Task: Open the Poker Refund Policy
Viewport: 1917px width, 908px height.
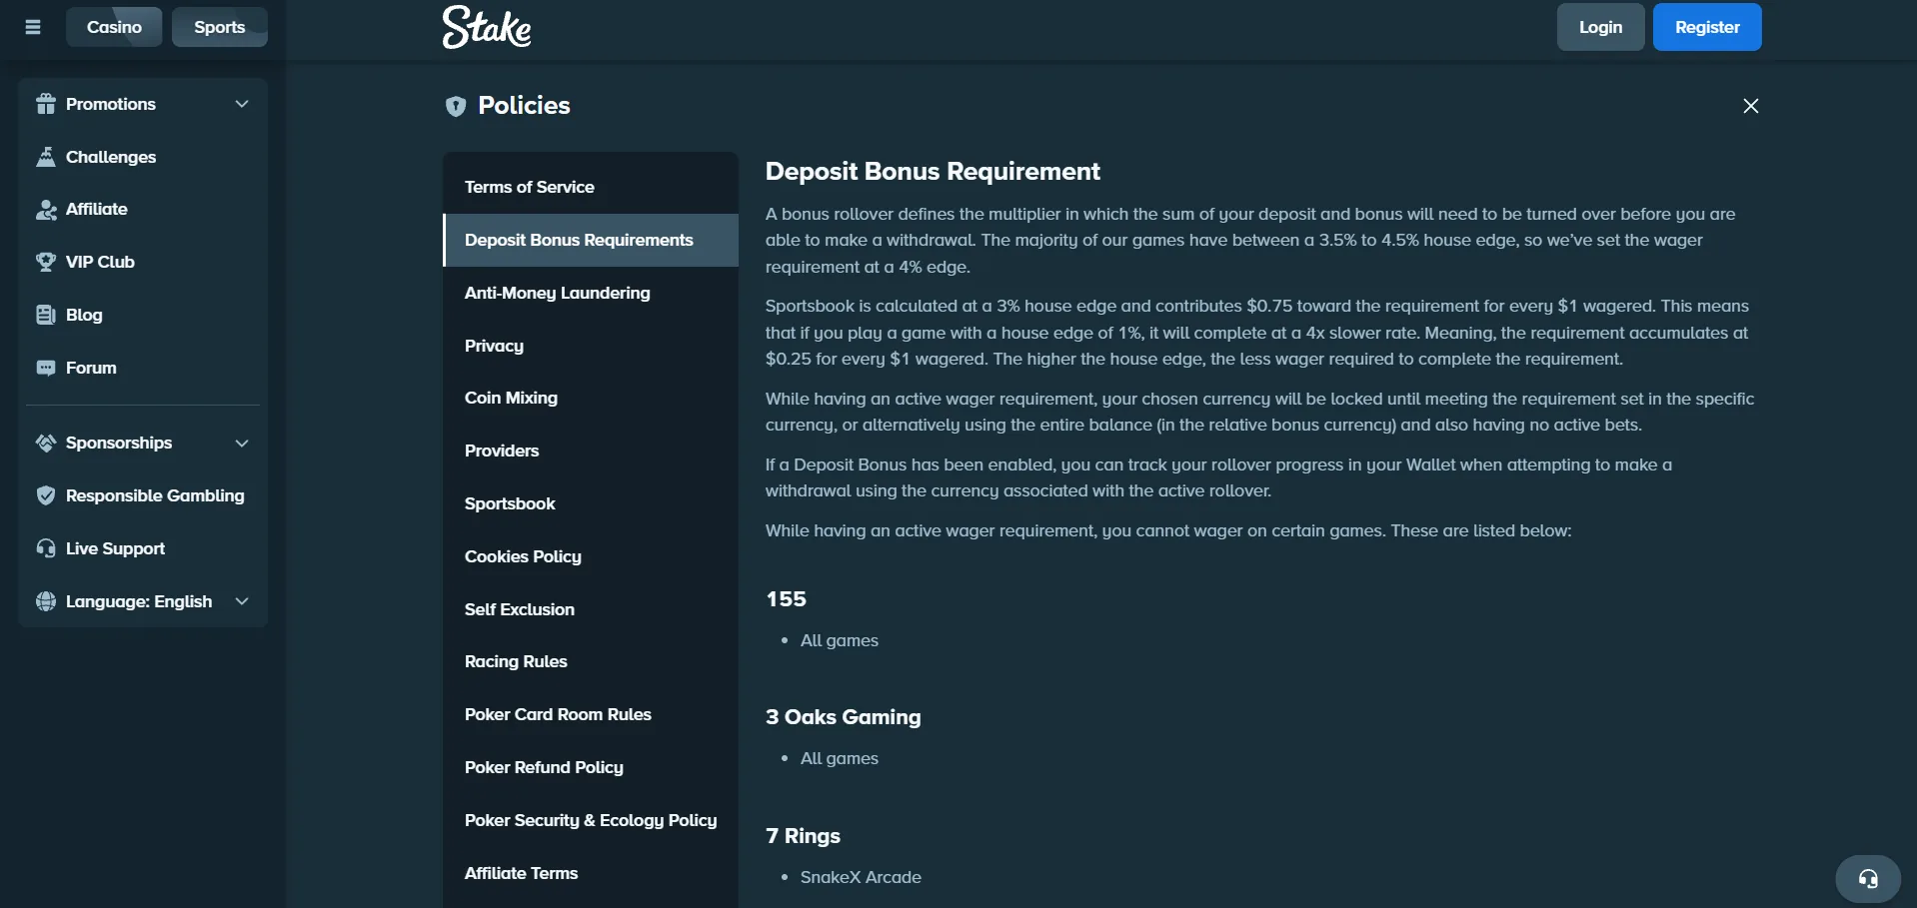Action: [591, 767]
